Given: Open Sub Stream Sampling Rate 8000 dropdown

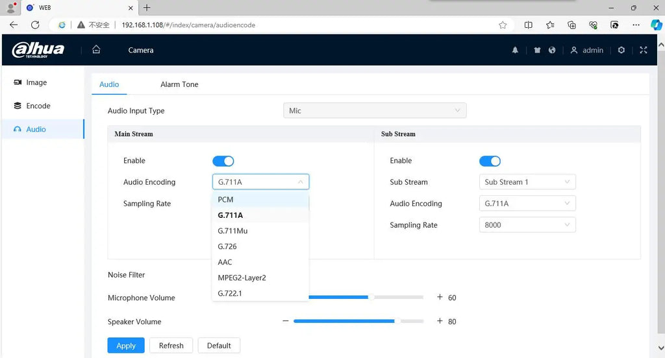Looking at the screenshot, I should (x=527, y=224).
